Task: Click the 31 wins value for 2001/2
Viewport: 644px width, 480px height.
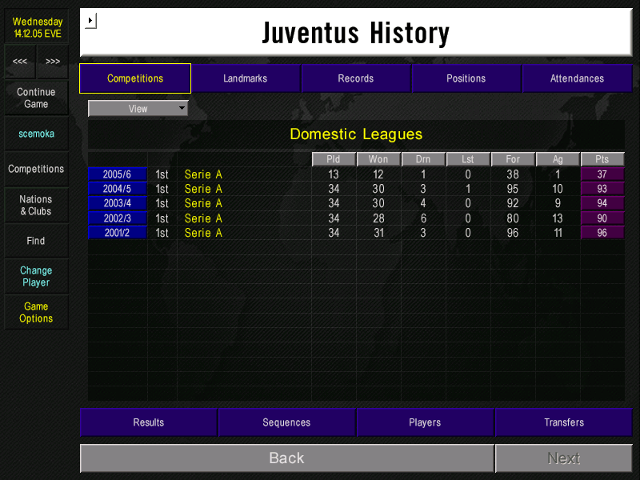Action: [378, 233]
